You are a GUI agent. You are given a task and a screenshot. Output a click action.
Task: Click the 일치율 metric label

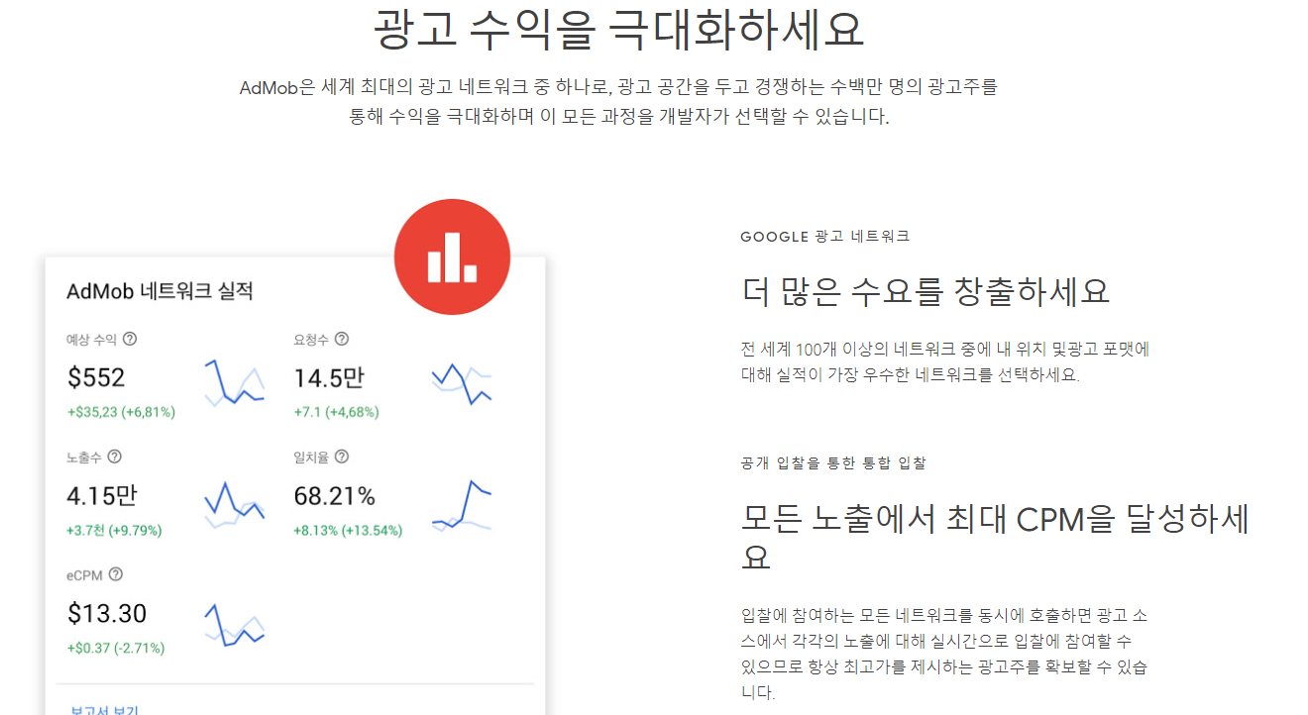pyautogui.click(x=311, y=457)
